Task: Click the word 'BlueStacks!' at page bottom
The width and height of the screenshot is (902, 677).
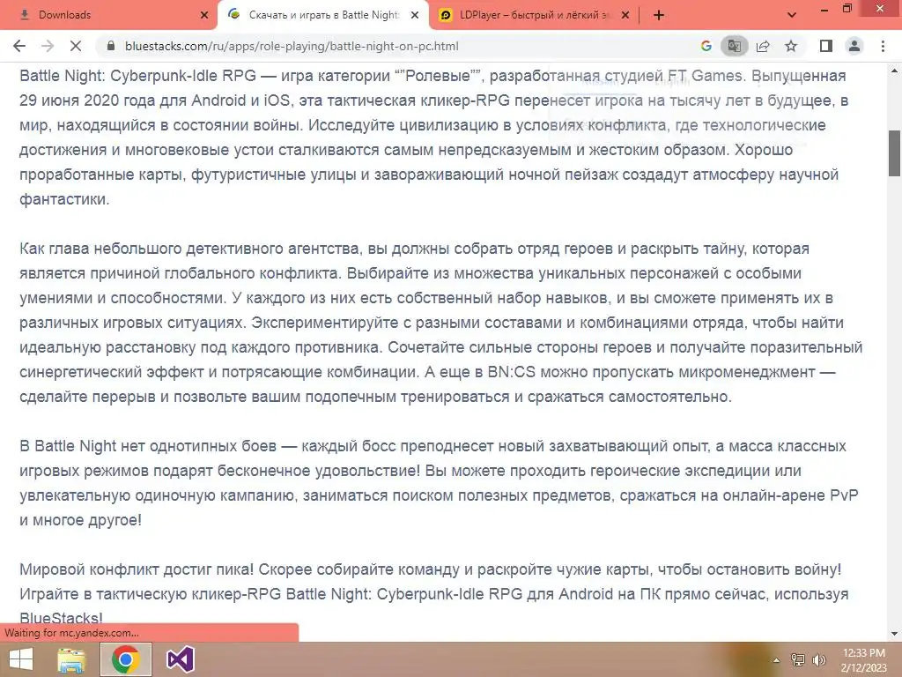Action: [61, 619]
